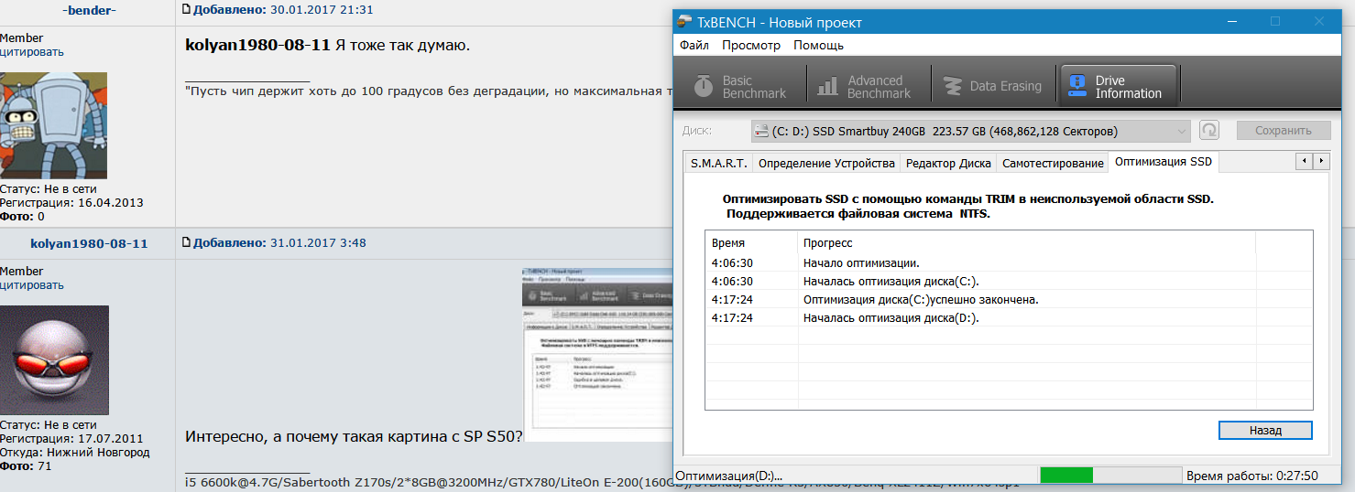Select the Оптимизация SSD tab
This screenshot has width=1355, height=492.
coord(1164,162)
